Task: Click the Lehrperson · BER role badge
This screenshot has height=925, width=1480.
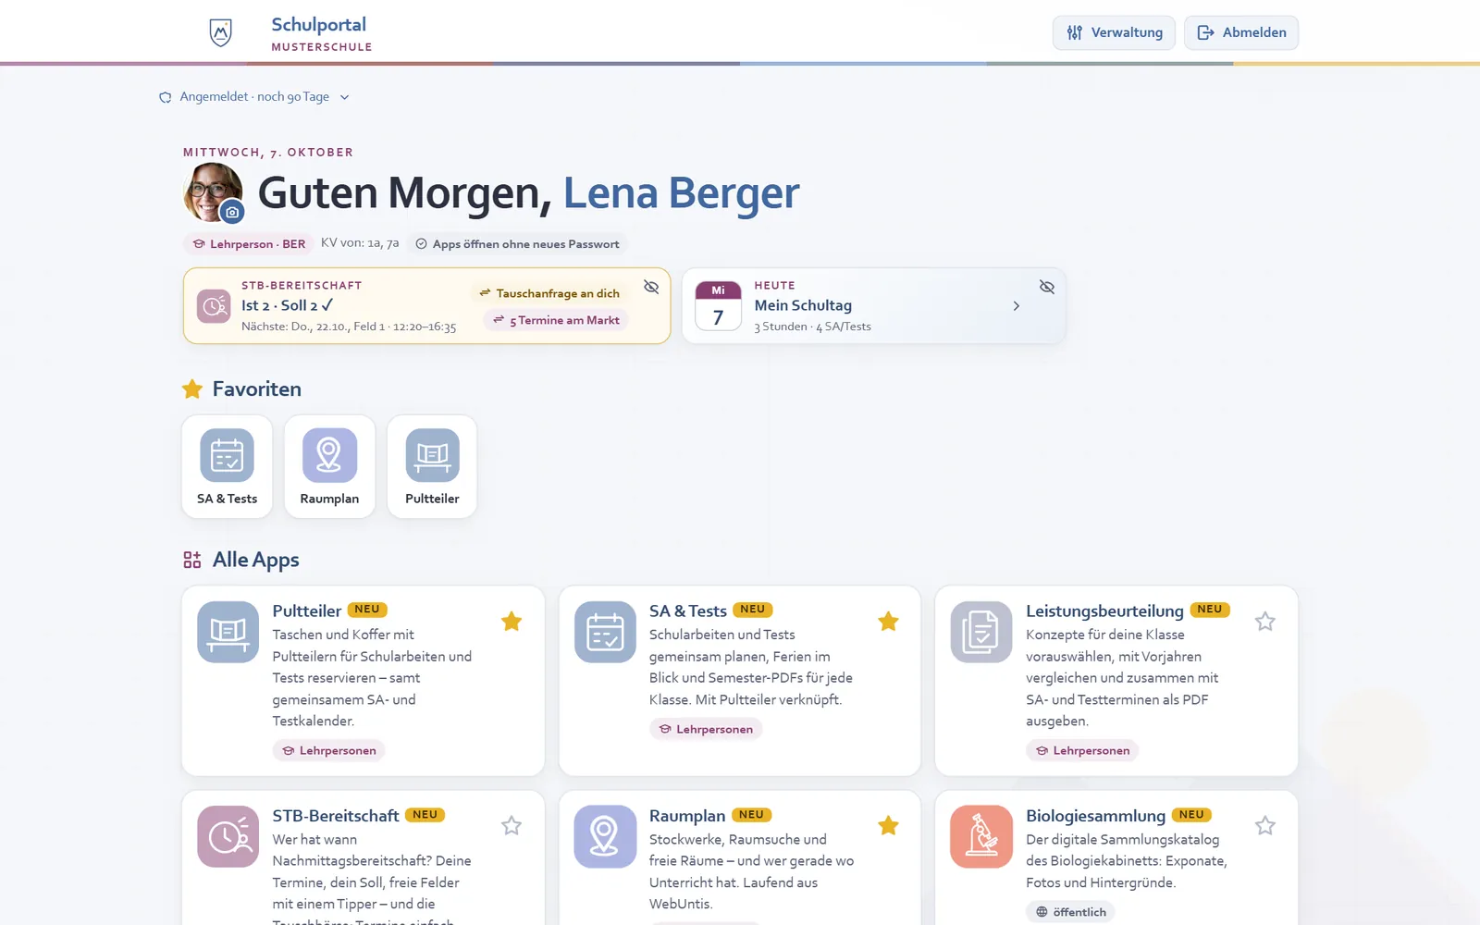Action: (249, 244)
